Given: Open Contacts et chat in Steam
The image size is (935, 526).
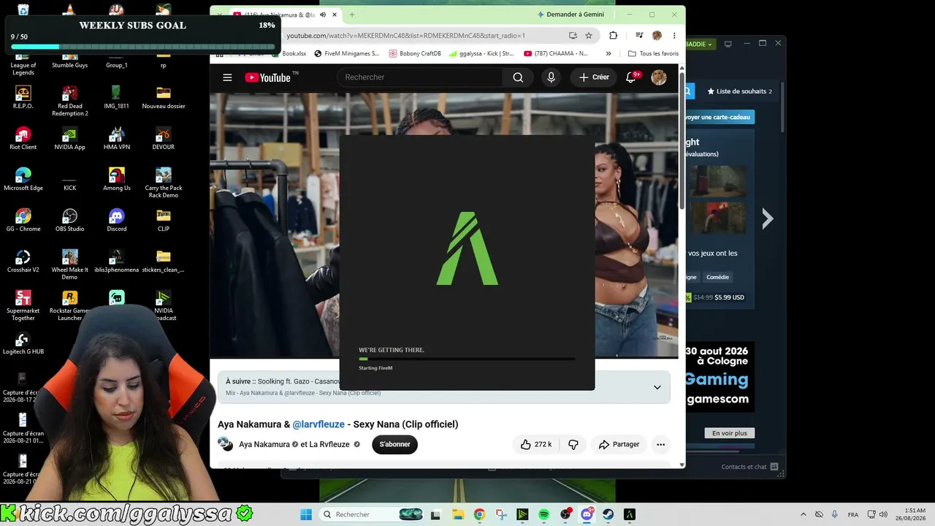Looking at the screenshot, I should click(x=749, y=467).
